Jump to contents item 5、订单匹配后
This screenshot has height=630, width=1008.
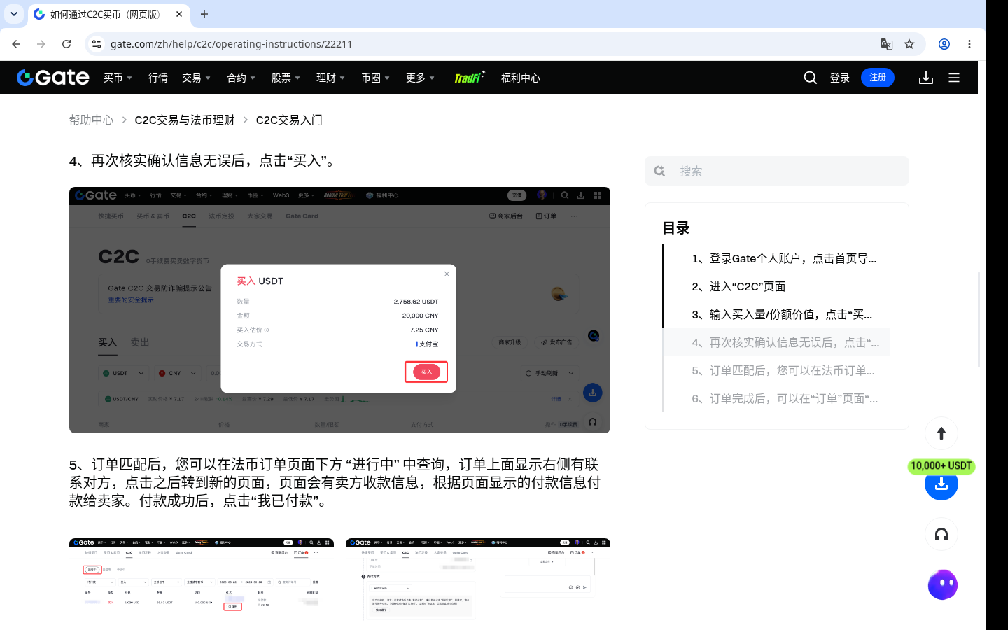783,370
